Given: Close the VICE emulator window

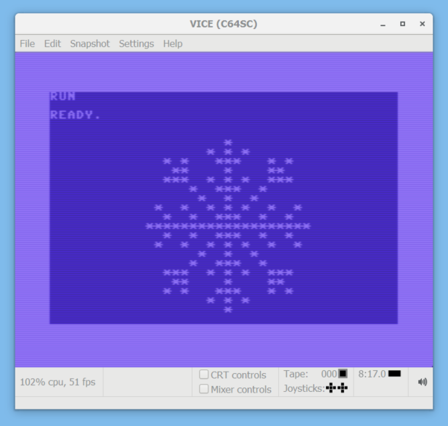Looking at the screenshot, I should point(422,24).
